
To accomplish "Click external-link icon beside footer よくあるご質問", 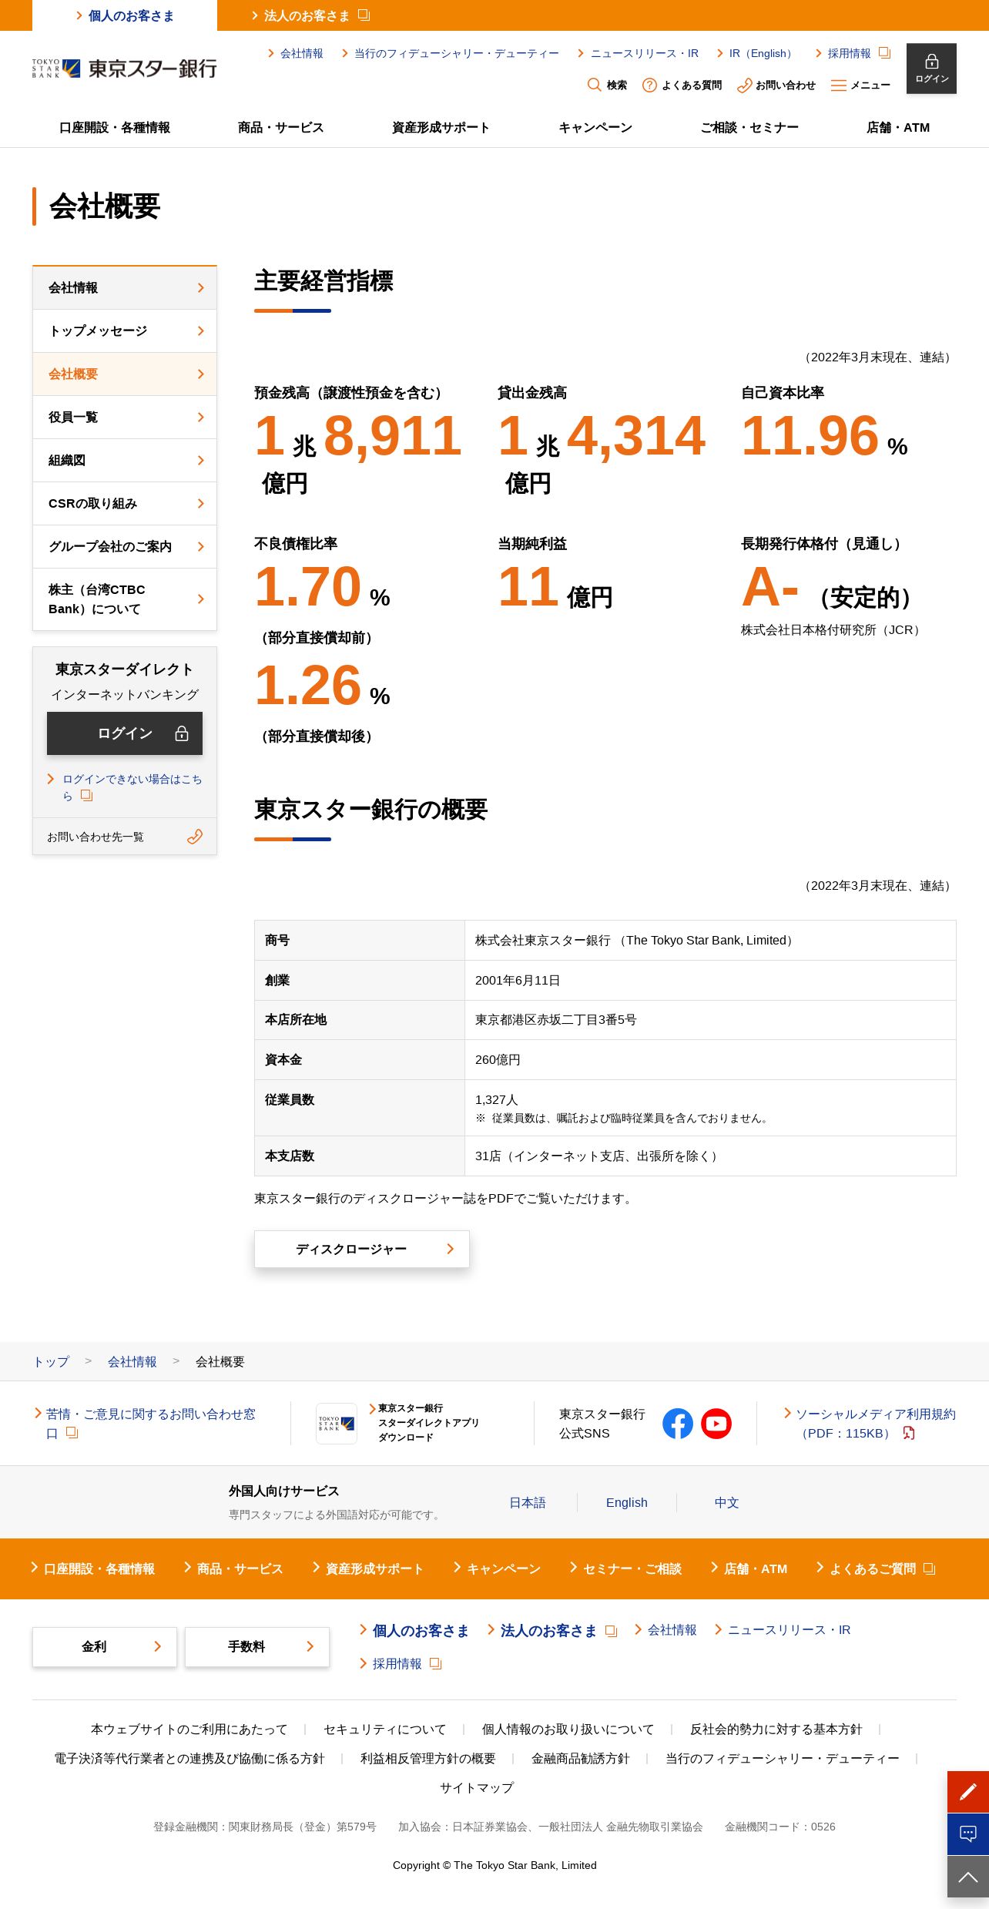I will coord(929,1568).
